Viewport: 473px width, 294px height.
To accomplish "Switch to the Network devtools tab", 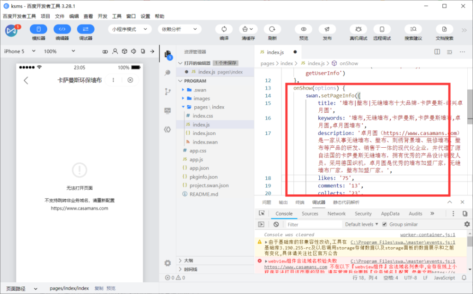I will click(x=336, y=214).
